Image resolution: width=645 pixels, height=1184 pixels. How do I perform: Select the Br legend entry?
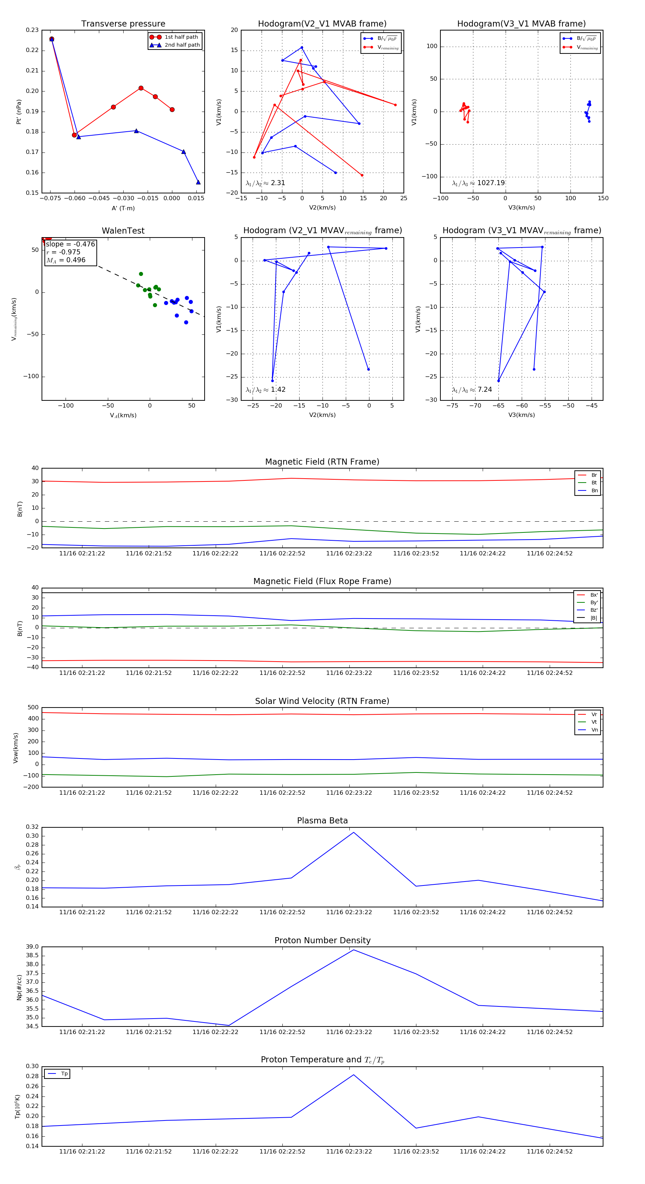click(588, 475)
